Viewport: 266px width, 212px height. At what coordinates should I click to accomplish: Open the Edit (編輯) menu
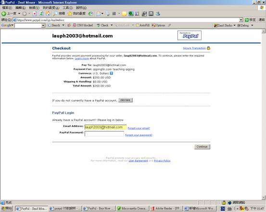click(x=20, y=8)
